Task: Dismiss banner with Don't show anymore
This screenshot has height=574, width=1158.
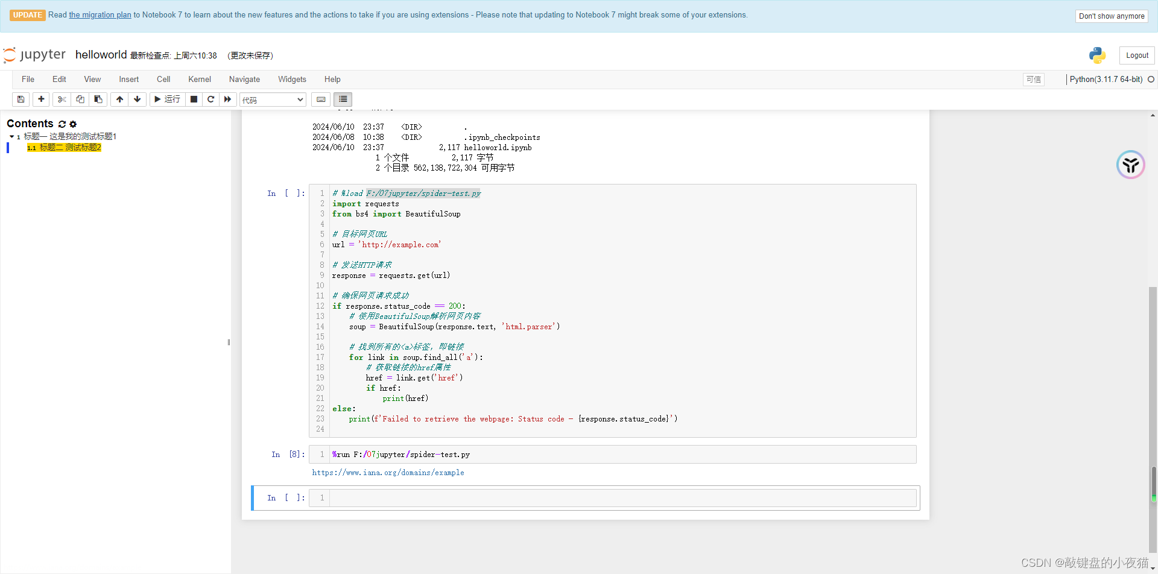Action: click(x=1112, y=16)
